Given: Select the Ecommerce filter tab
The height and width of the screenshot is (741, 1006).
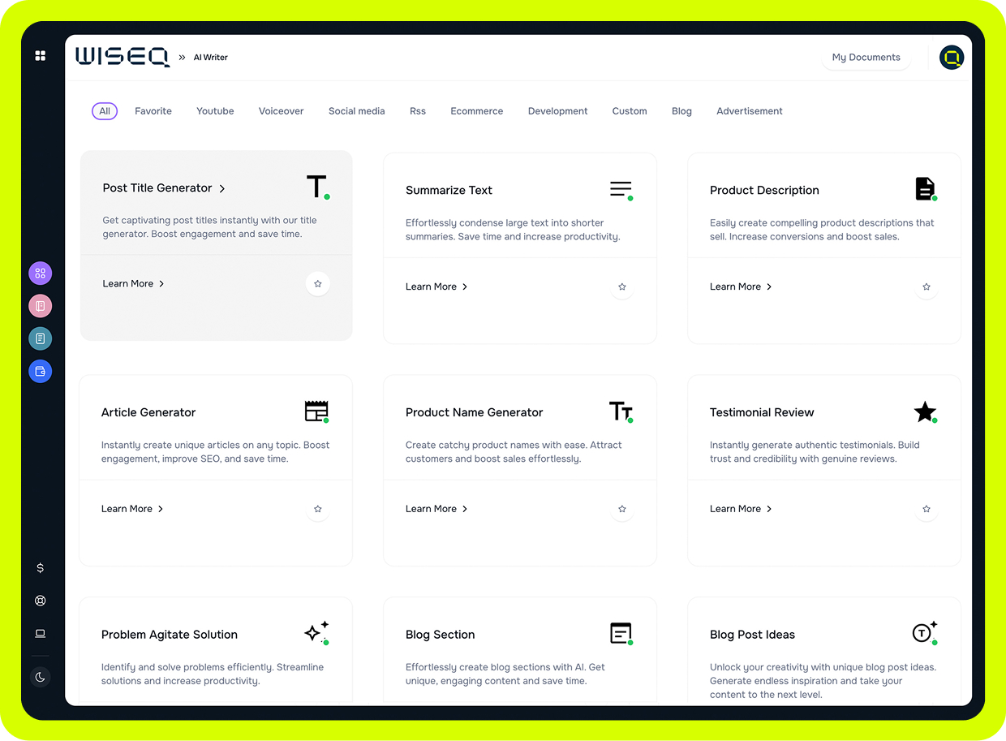Looking at the screenshot, I should 476,111.
